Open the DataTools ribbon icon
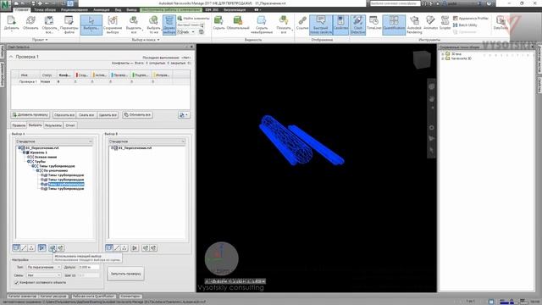The width and height of the screenshot is (542, 305). (501, 23)
